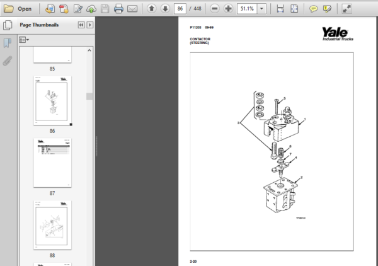Collapse the thumbnails panel with the double left arrow

(81, 25)
